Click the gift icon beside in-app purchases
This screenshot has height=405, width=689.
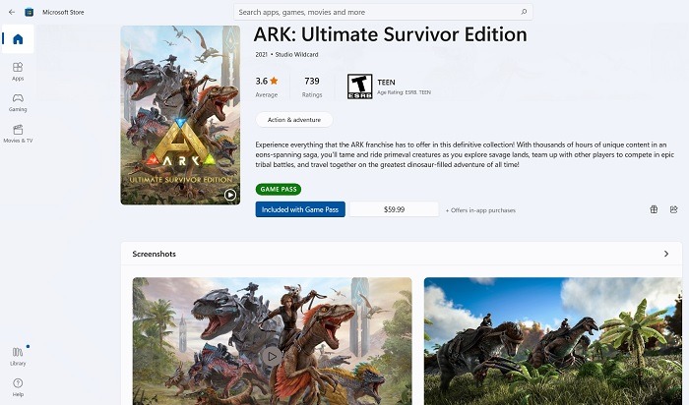click(x=654, y=209)
